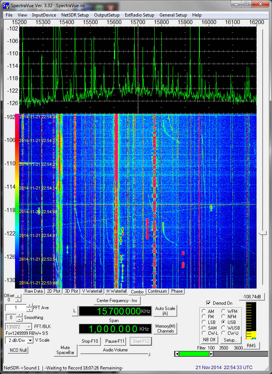Click the vertical reference level slider thumb
The image size is (272, 374).
[x=263, y=233]
